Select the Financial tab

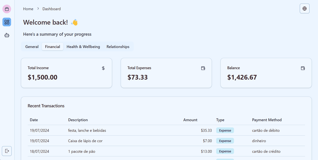click(x=52, y=46)
